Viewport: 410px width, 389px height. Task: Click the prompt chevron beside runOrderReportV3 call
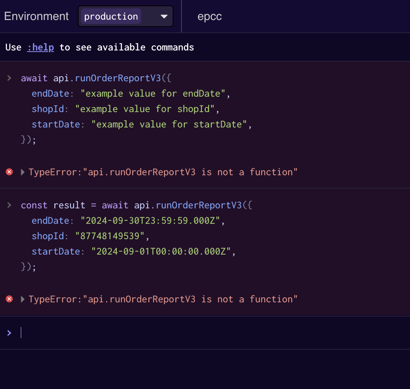9,77
